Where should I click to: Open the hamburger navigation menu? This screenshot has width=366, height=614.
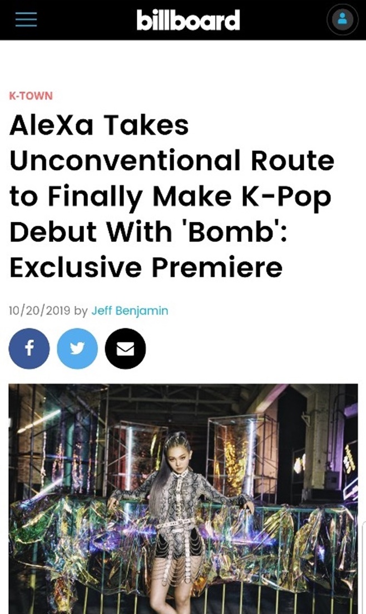pos(26,19)
